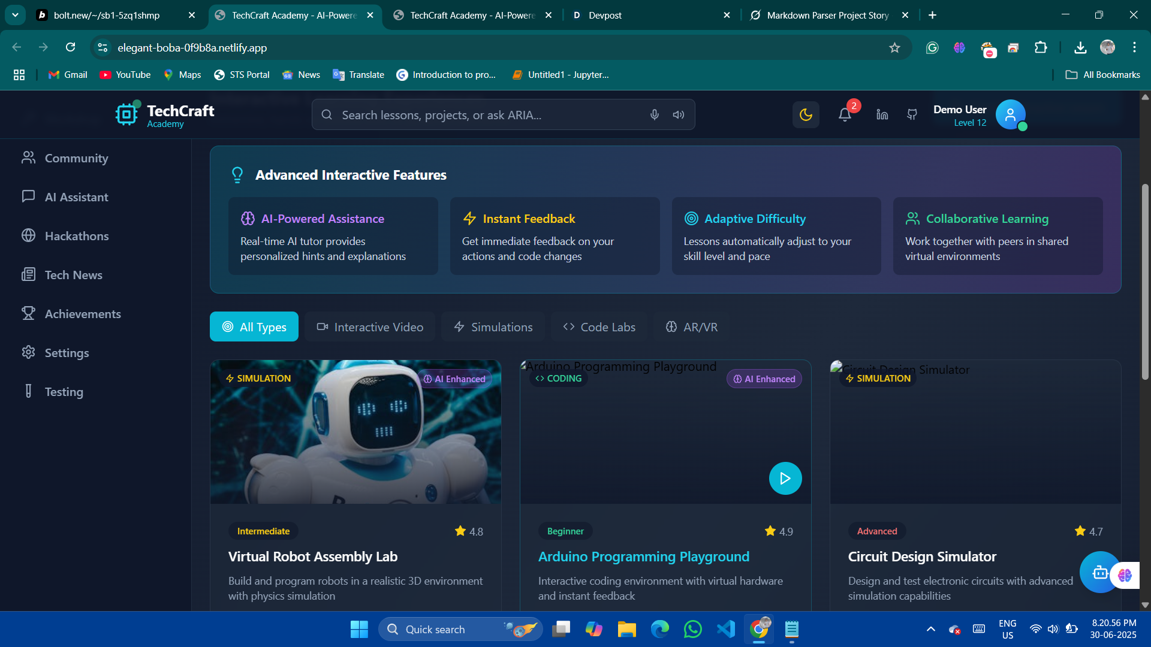
Task: Open the Demo User profile avatar
Action: [1010, 114]
